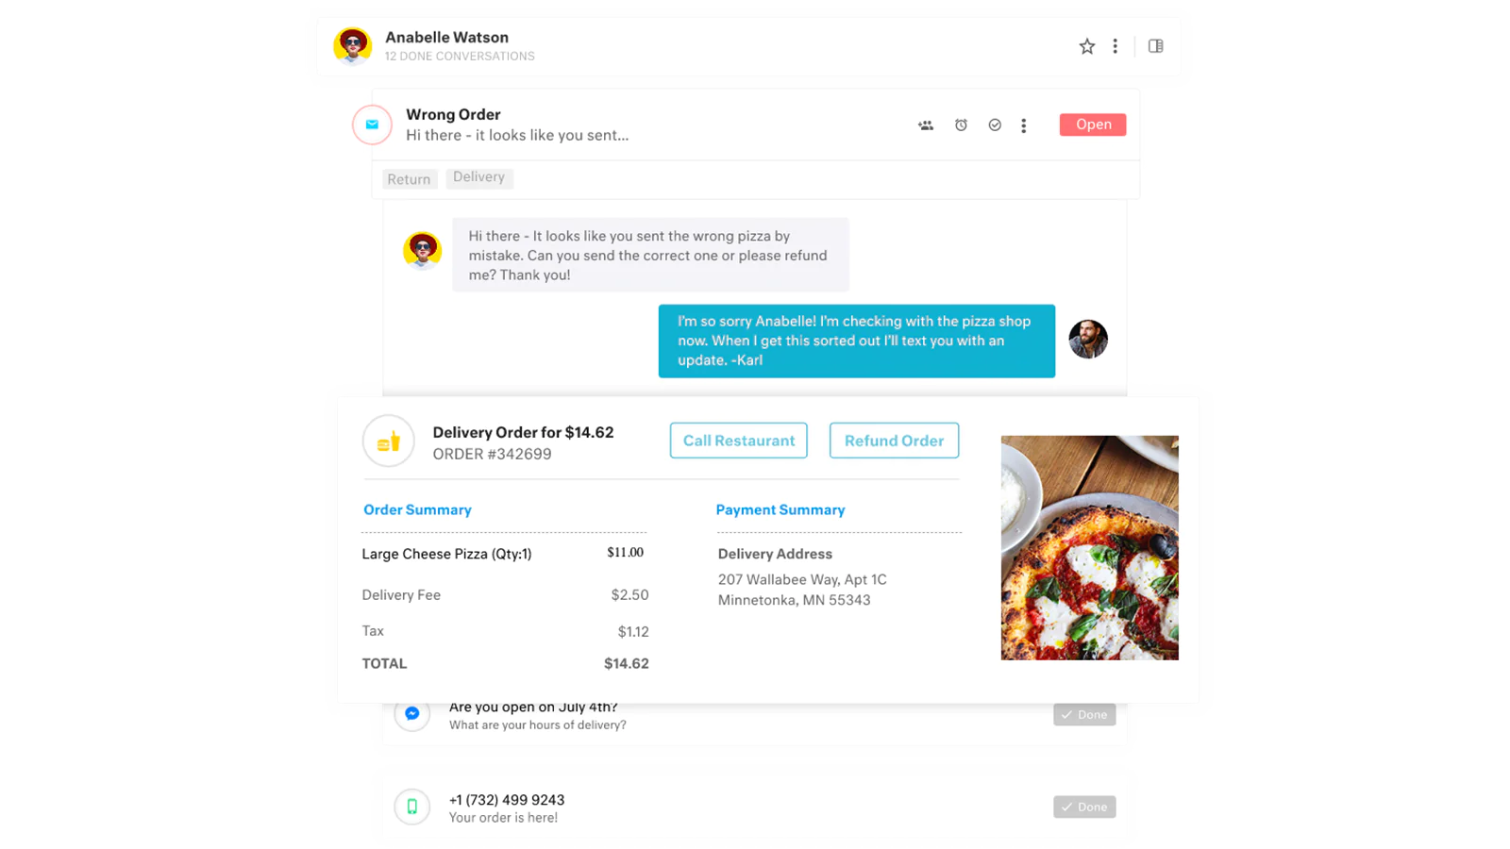Screen dimensions: 1510x849
Task: Click the assign team members icon
Action: [926, 125]
